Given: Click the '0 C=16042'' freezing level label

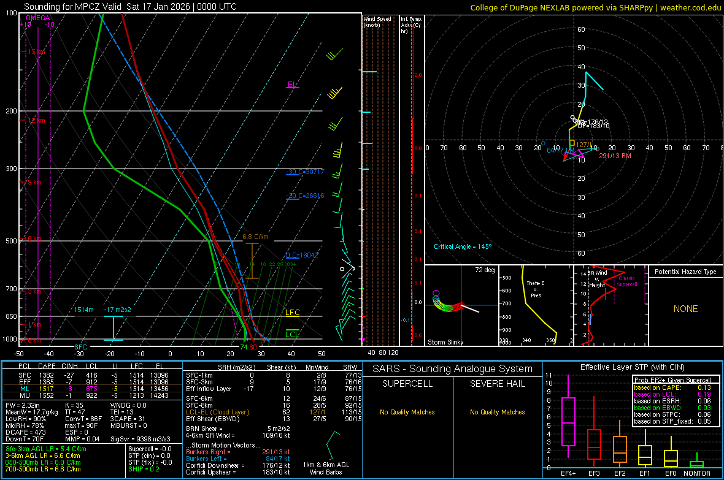Looking at the screenshot, I should (302, 255).
